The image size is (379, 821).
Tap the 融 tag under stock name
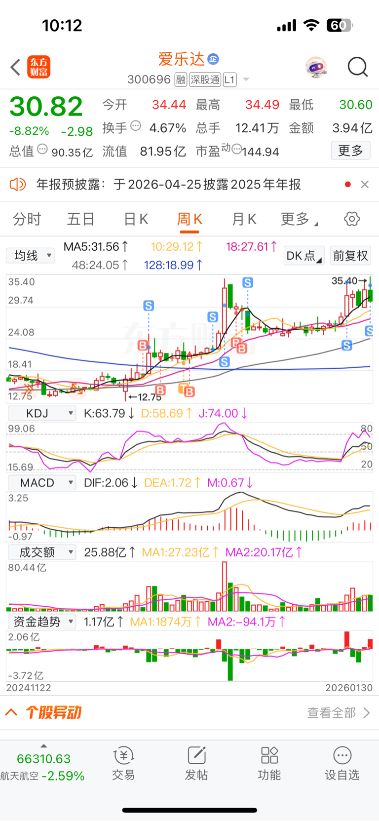pyautogui.click(x=181, y=79)
